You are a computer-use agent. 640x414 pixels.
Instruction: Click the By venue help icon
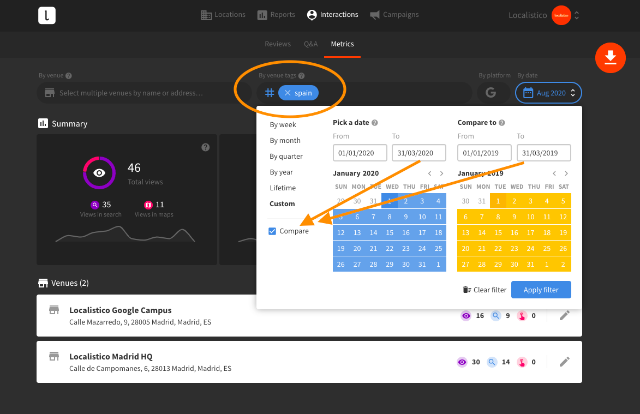coord(69,75)
